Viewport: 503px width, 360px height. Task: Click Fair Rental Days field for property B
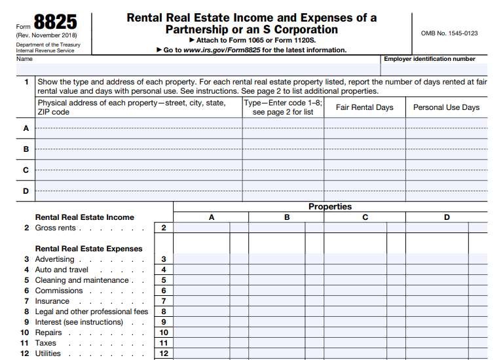pos(364,149)
